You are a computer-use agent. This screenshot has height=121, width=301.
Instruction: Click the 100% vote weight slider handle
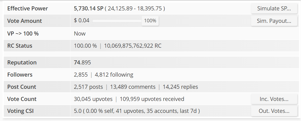coord(150,21)
